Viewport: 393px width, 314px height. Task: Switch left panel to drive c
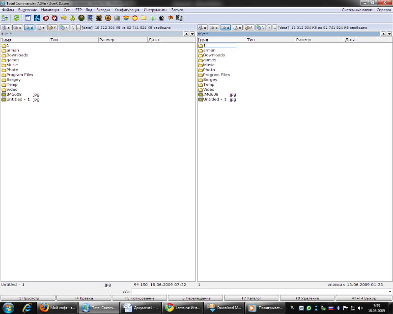pos(17,28)
